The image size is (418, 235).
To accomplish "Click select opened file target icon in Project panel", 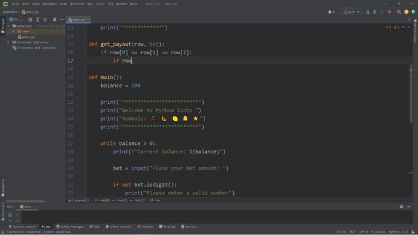I will (30, 20).
